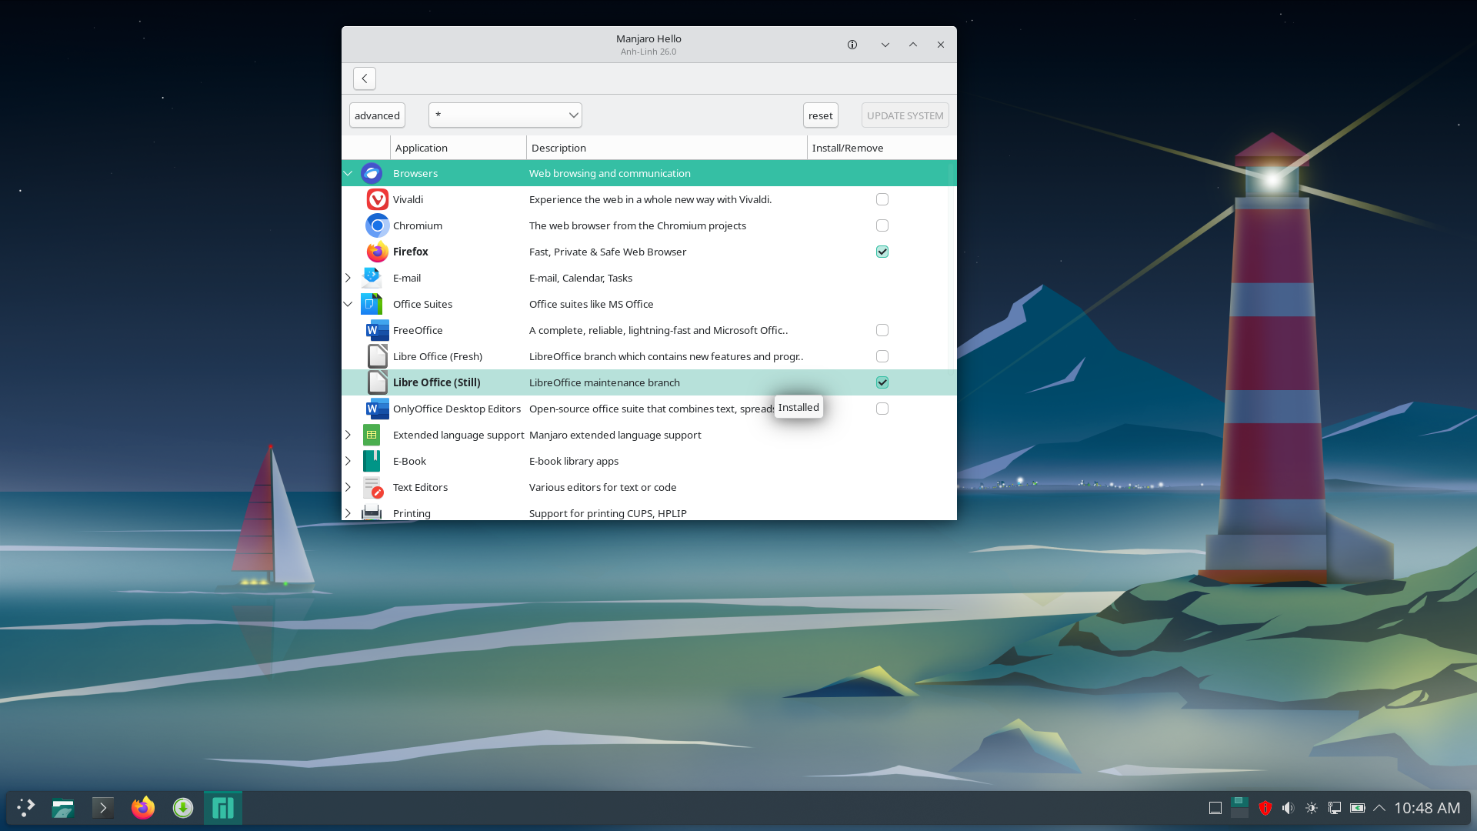Viewport: 1477px width, 831px height.
Task: Collapse the Browsers category
Action: pyautogui.click(x=348, y=173)
